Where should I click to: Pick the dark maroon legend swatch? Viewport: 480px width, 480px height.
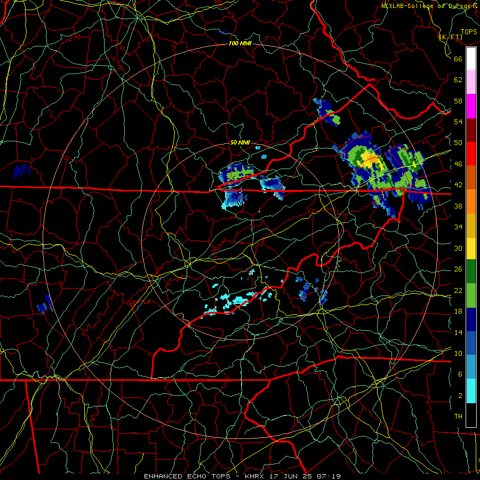[x=471, y=130]
